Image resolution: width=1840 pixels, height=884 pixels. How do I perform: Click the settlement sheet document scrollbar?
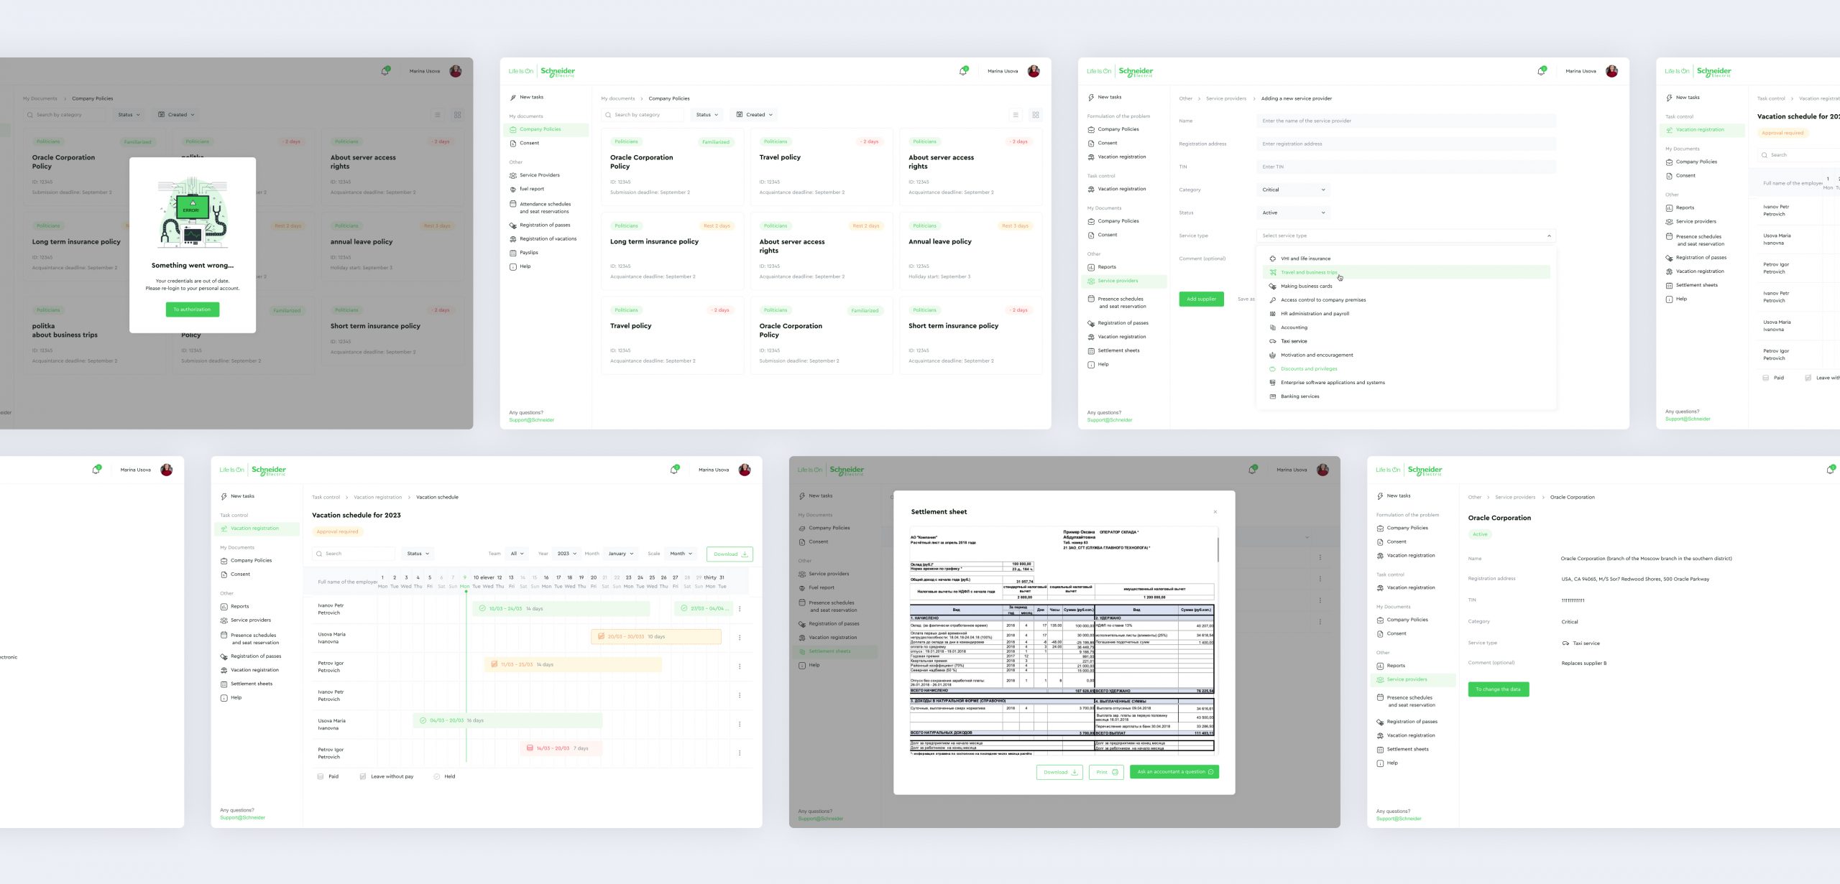1218,549
